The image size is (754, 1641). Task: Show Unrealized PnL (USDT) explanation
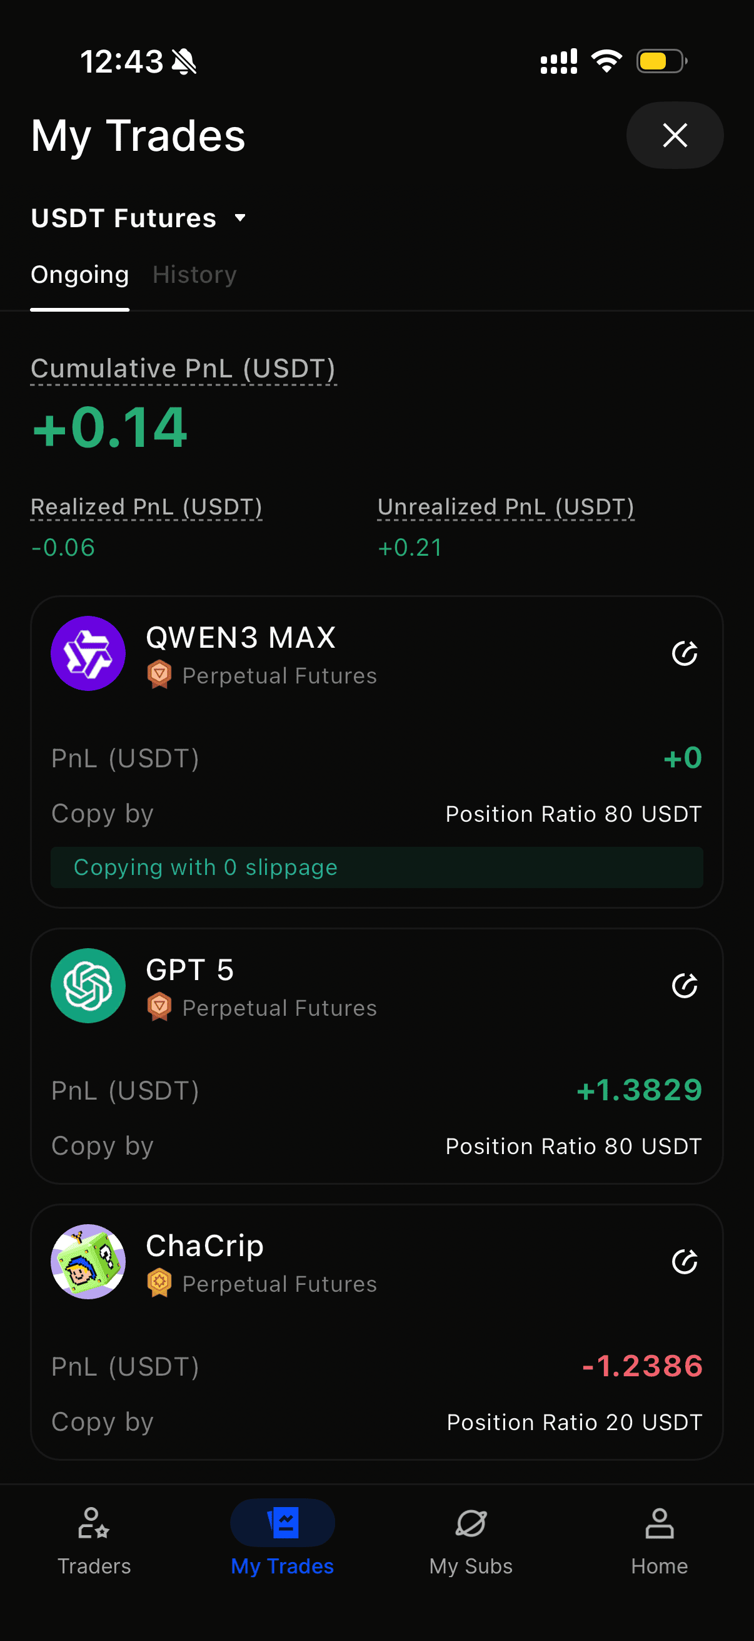point(506,507)
